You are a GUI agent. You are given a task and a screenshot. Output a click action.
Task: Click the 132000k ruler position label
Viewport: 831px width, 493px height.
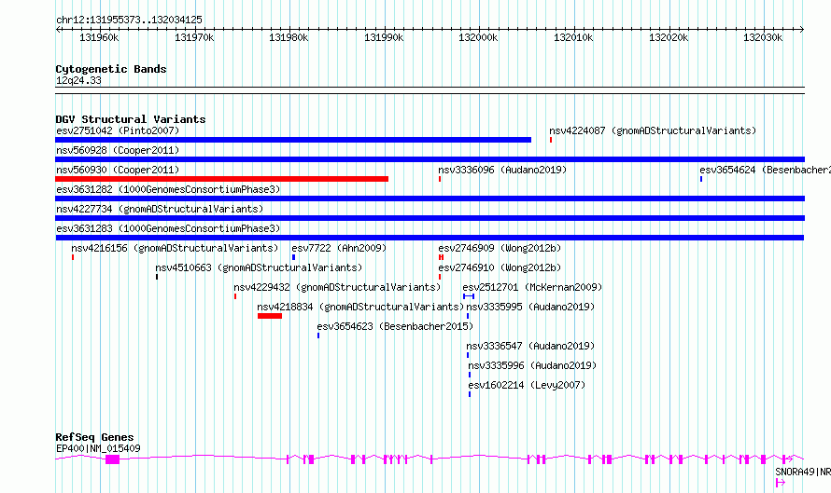[478, 37]
